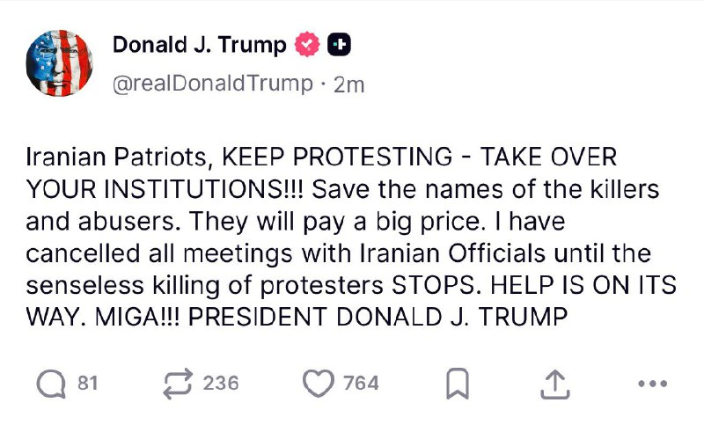Click the reply speech bubble icon
The image size is (704, 432).
pyautogui.click(x=52, y=383)
